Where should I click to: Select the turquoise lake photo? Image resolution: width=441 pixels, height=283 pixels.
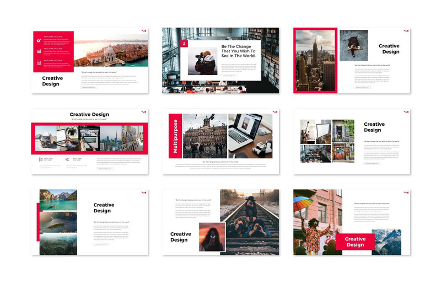(x=58, y=200)
